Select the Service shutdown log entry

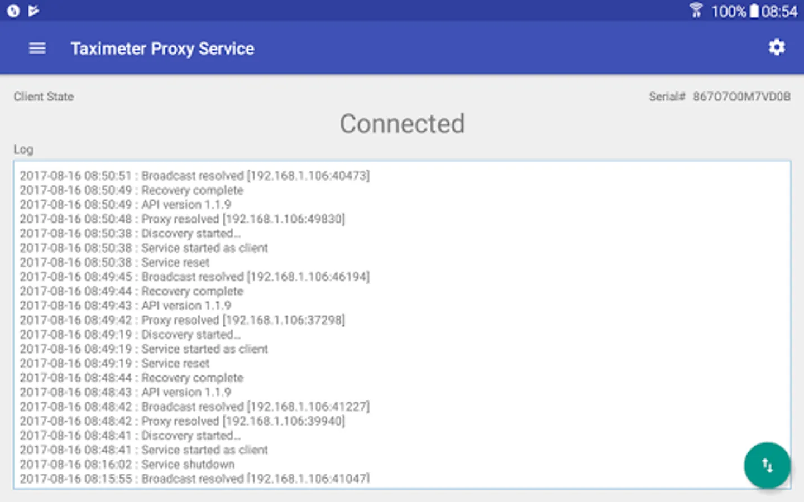coord(127,465)
